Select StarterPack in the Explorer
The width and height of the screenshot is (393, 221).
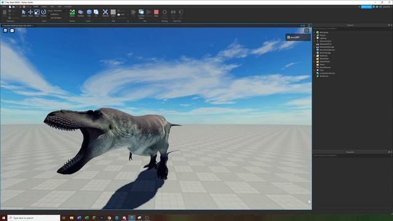[324, 59]
